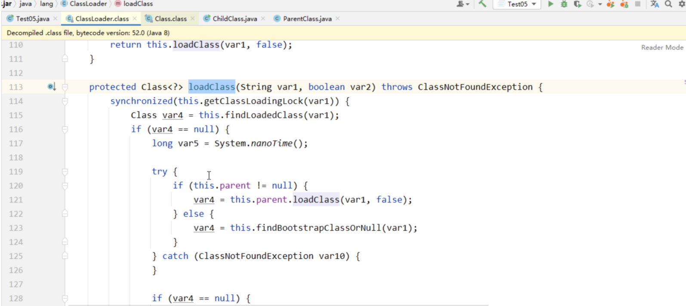Open Search Everywhere magnifier icon

[x=668, y=4]
